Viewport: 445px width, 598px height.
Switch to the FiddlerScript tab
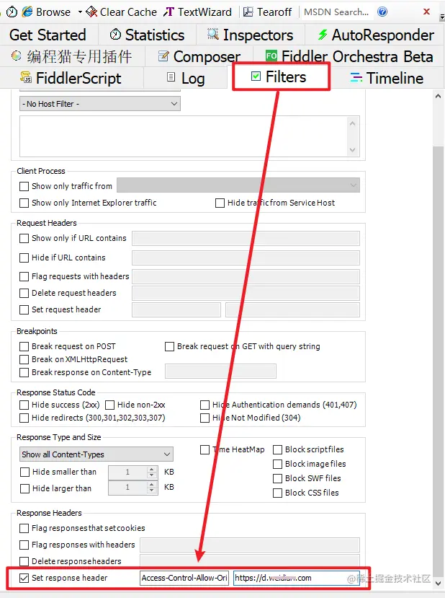click(71, 78)
